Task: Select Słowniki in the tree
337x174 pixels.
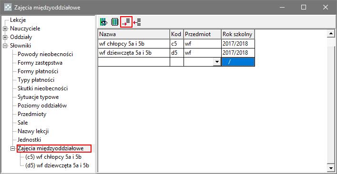Action: 20,46
